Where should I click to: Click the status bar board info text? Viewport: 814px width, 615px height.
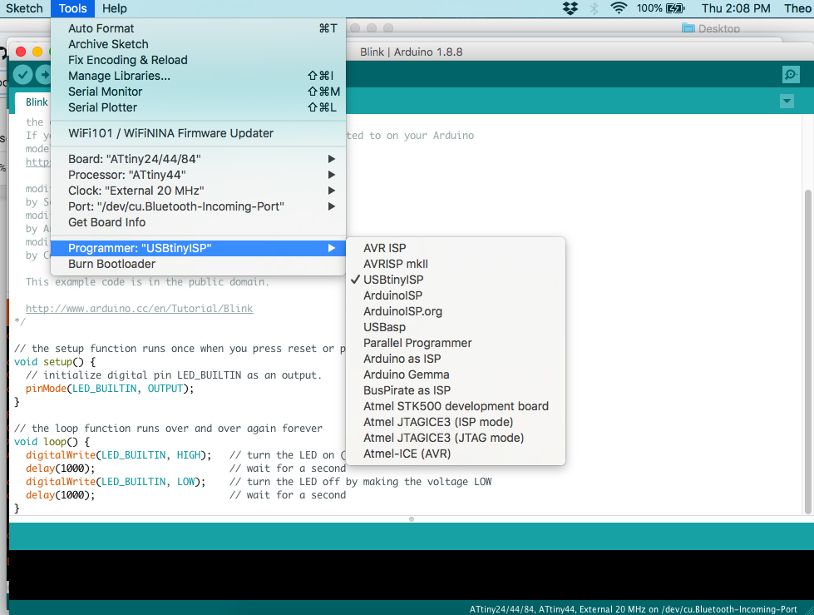click(x=633, y=609)
